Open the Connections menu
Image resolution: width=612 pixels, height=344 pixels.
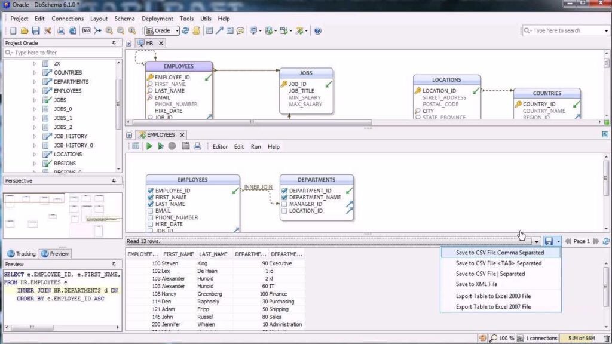pos(68,19)
